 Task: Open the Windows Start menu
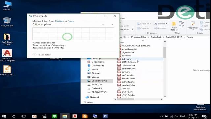(4, 116)
